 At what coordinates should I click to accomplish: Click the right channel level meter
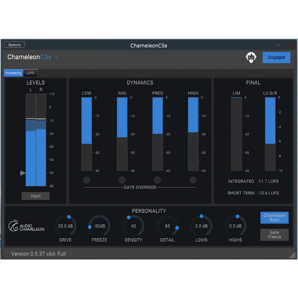click(x=41, y=140)
